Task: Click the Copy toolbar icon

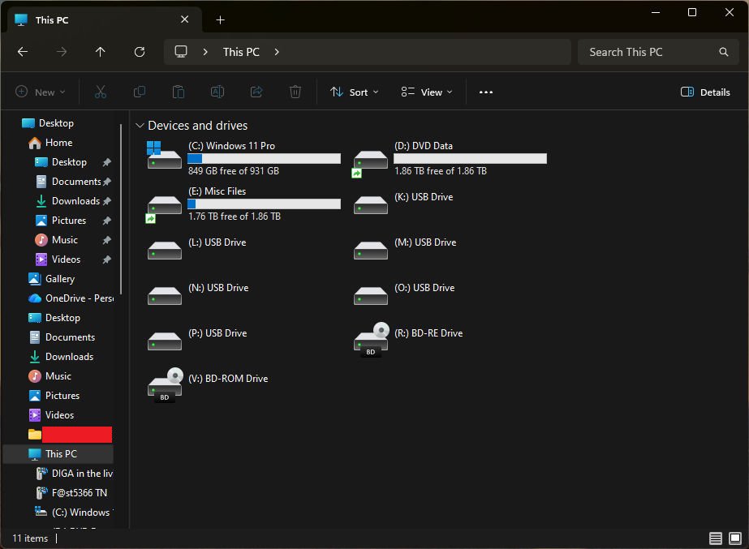Action: (x=140, y=92)
